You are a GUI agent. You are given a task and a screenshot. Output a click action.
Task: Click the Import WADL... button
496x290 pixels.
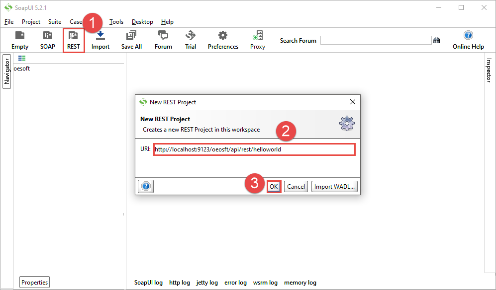point(334,186)
